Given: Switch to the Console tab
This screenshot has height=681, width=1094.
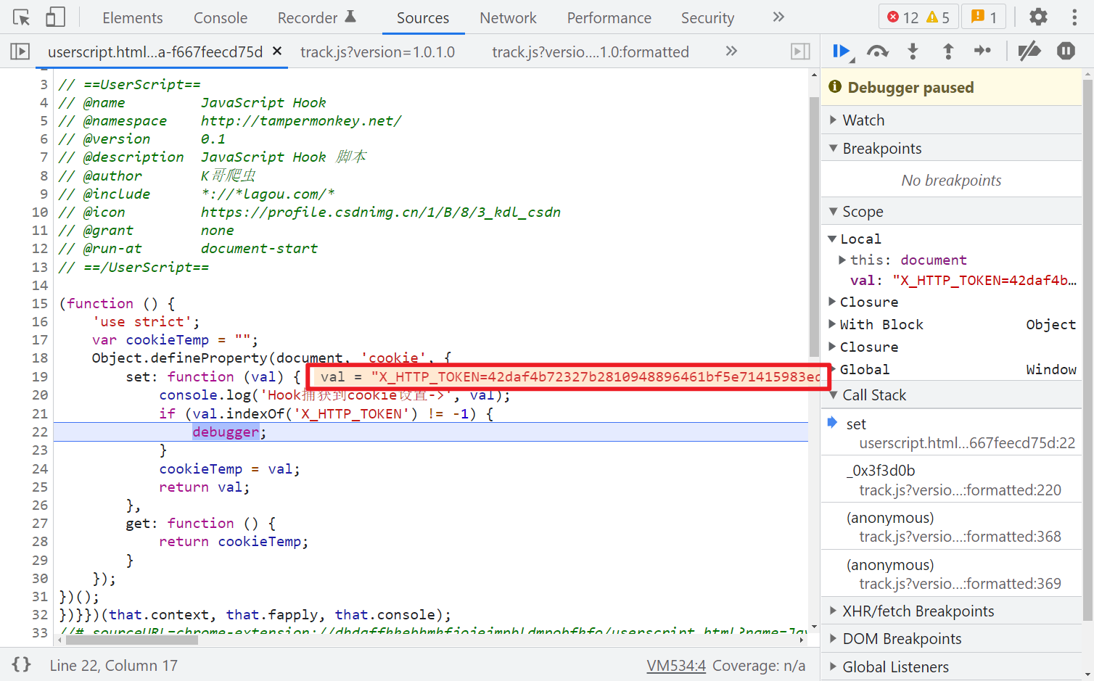Looking at the screenshot, I should point(221,17).
